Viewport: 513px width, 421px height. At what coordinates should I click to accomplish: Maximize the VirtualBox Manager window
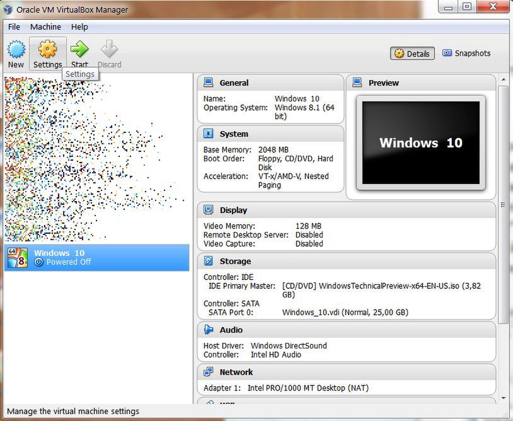coord(467,6)
